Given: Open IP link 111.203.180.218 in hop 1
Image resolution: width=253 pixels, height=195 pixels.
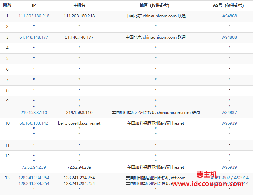Looking at the screenshot, I should (34, 16).
